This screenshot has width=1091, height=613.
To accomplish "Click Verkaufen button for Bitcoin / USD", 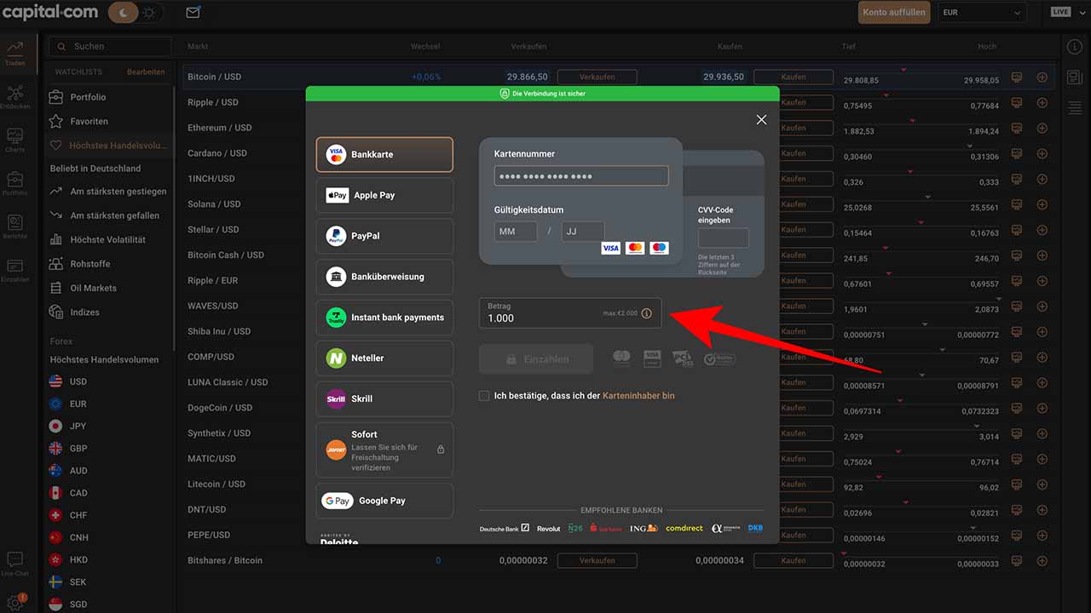I will (x=597, y=77).
